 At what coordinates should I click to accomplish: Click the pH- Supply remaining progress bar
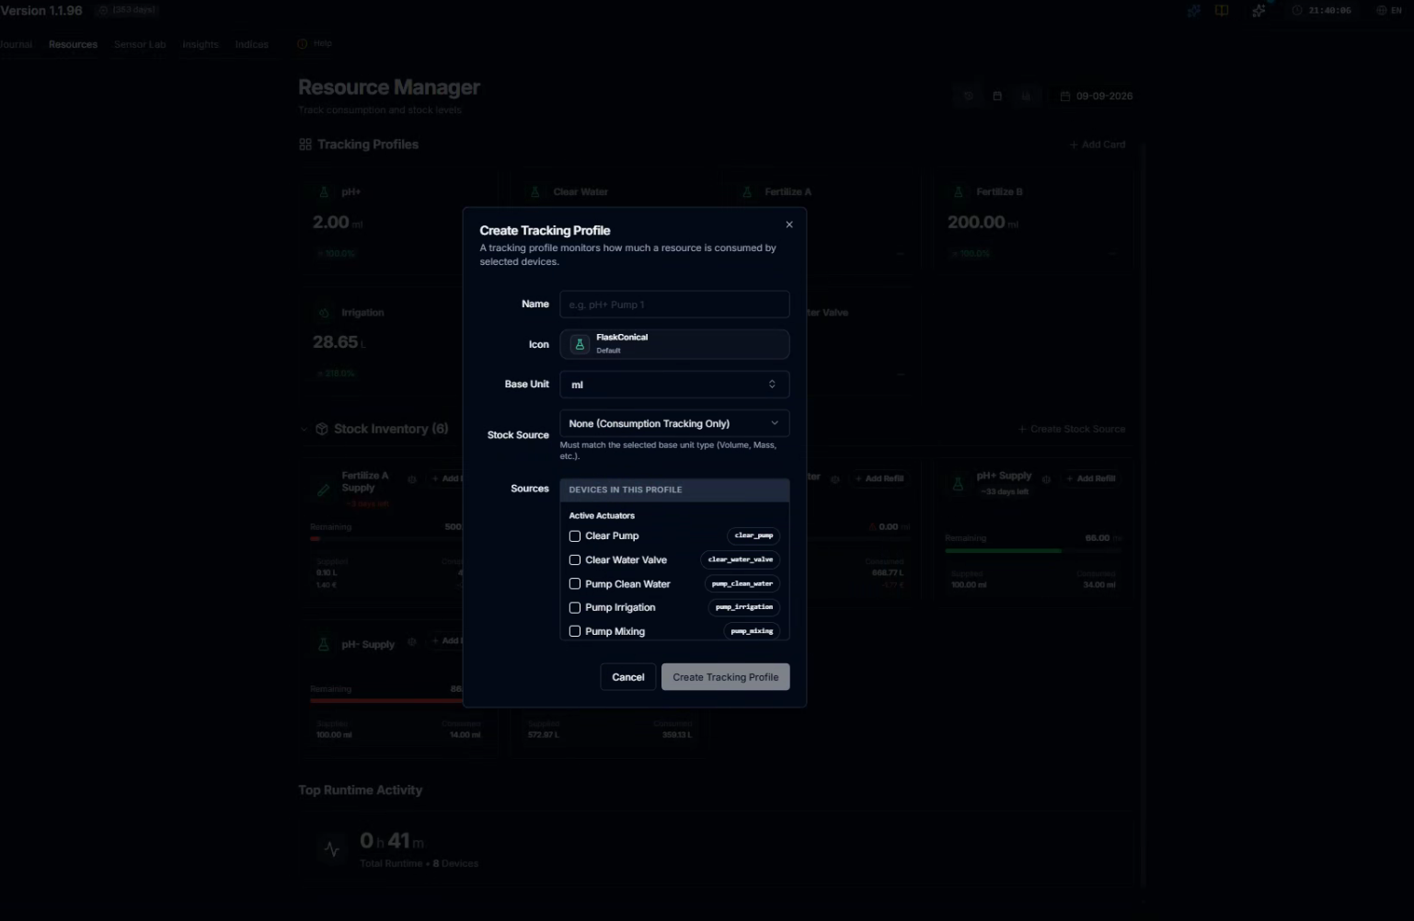coord(386,701)
